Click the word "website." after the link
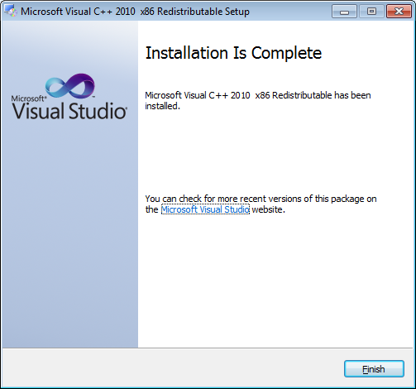The image size is (416, 389). tap(268, 209)
